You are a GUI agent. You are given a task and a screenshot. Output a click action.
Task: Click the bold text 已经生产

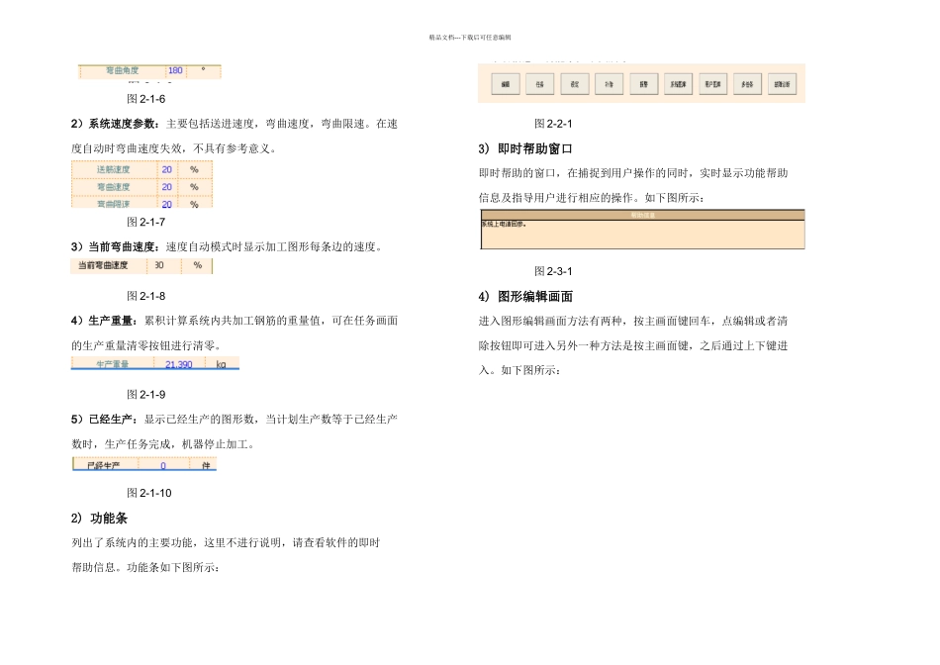point(110,420)
